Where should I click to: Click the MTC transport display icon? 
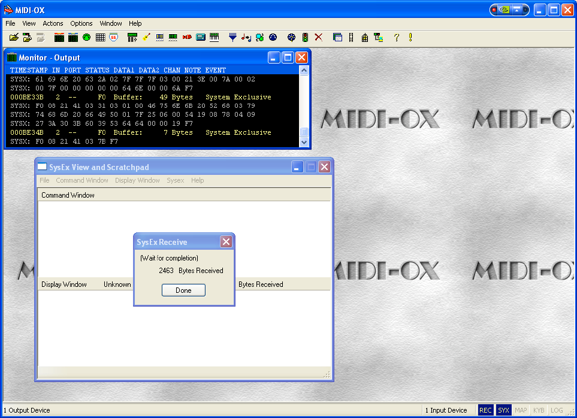pyautogui.click(x=173, y=38)
